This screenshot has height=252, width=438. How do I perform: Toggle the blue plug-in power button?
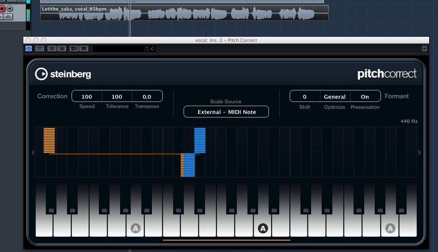point(28,49)
